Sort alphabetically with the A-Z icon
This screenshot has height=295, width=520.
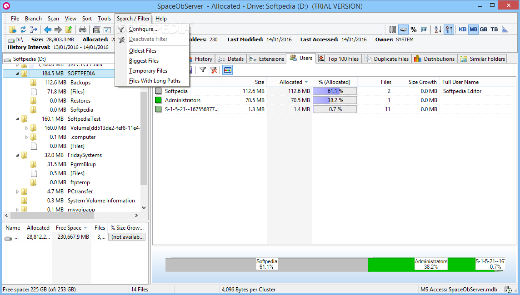pos(438,29)
